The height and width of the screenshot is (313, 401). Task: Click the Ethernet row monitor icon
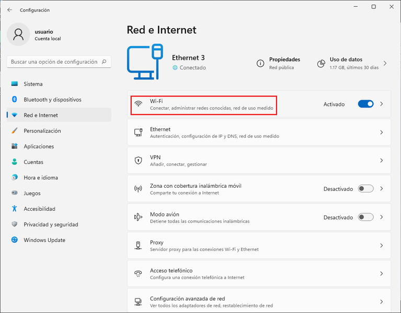[x=139, y=132]
